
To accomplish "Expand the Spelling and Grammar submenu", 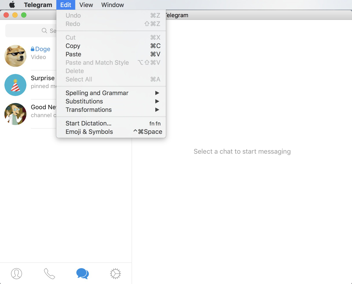I will pyautogui.click(x=111, y=93).
